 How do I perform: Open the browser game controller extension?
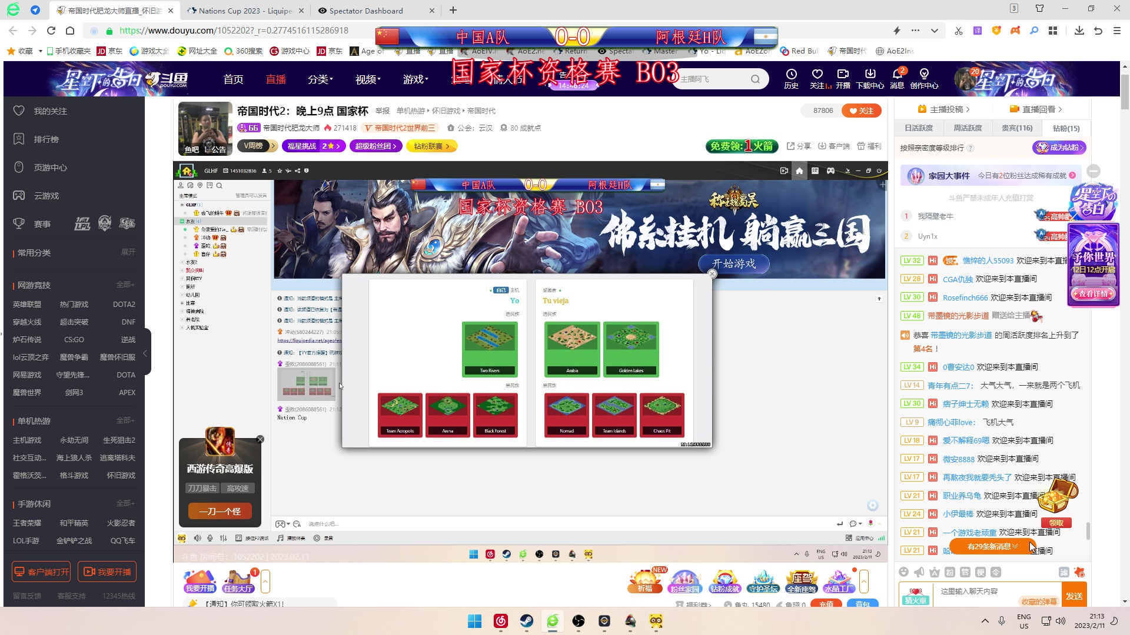pos(1015,31)
